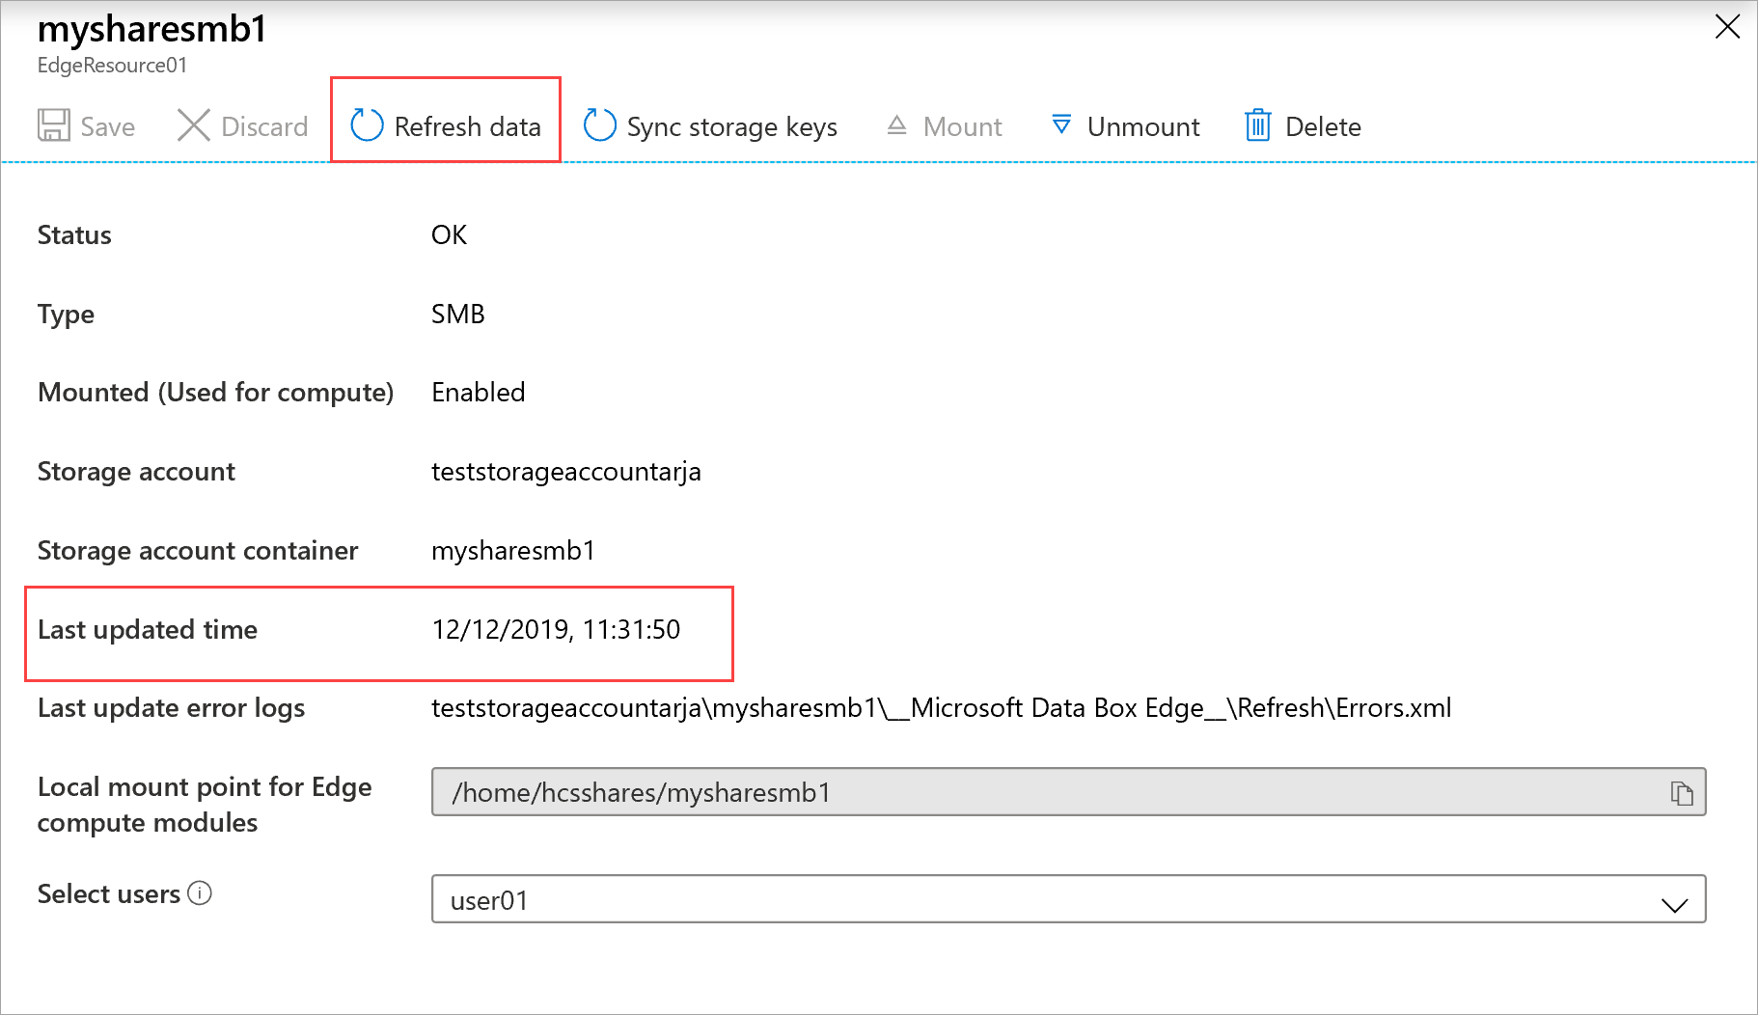Click the Unmount funnel icon
Image resolution: width=1758 pixels, height=1015 pixels.
pyautogui.click(x=1060, y=125)
